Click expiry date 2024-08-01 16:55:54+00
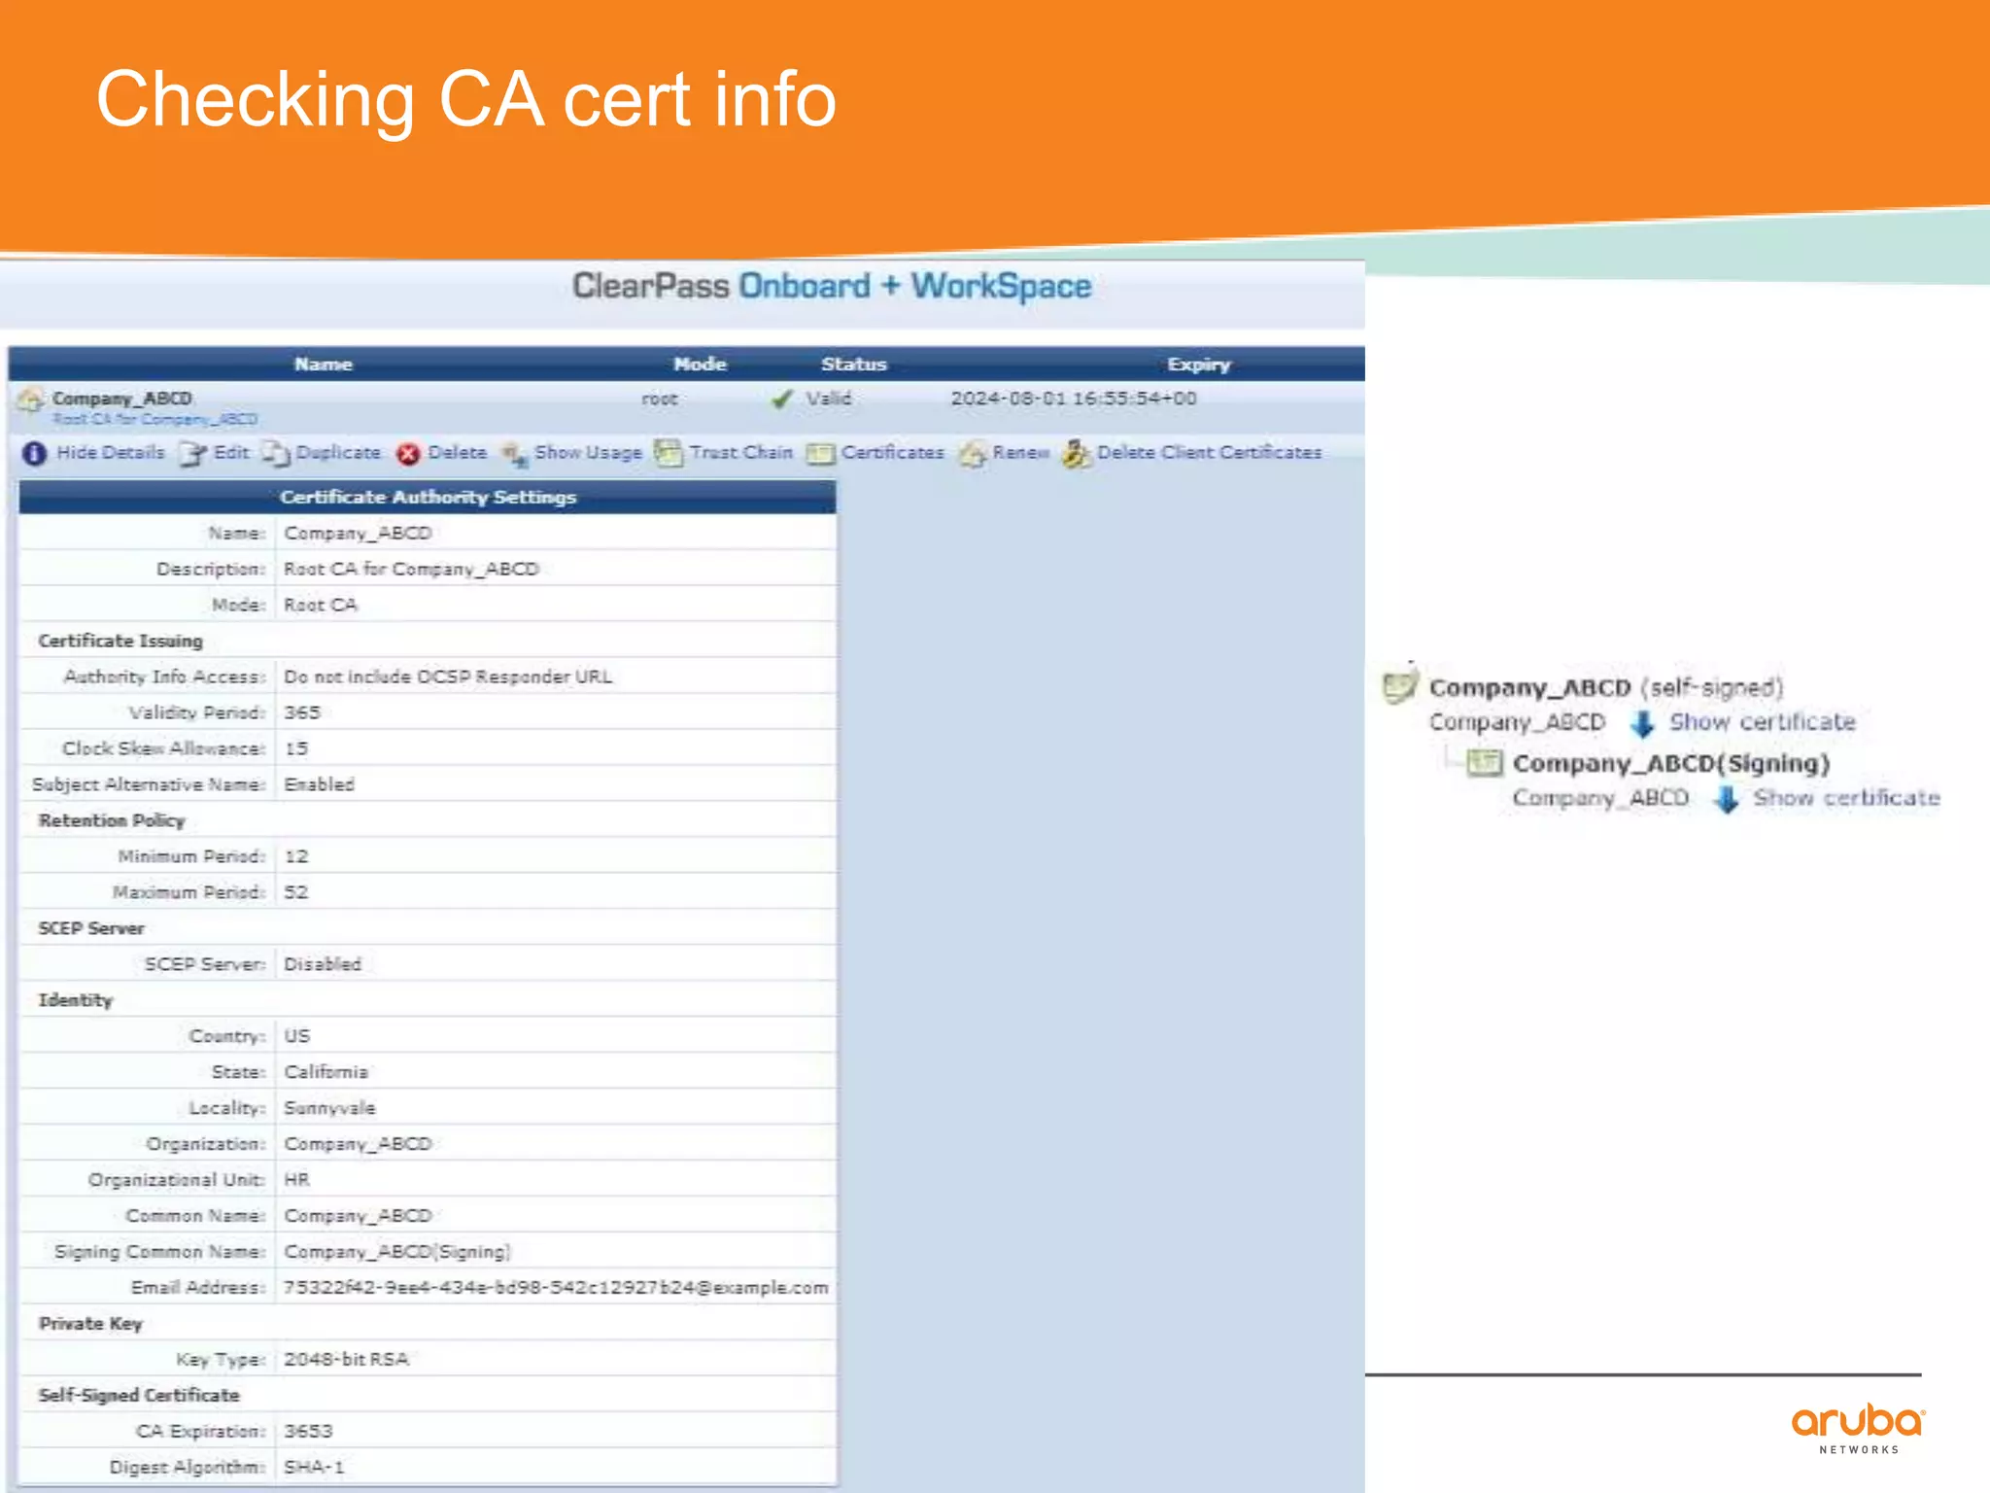Viewport: 1990px width, 1493px height. [1074, 399]
